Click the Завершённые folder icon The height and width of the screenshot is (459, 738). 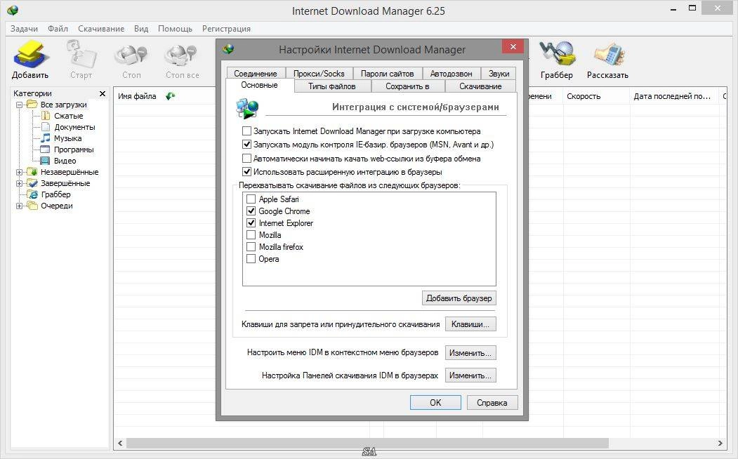(x=32, y=183)
